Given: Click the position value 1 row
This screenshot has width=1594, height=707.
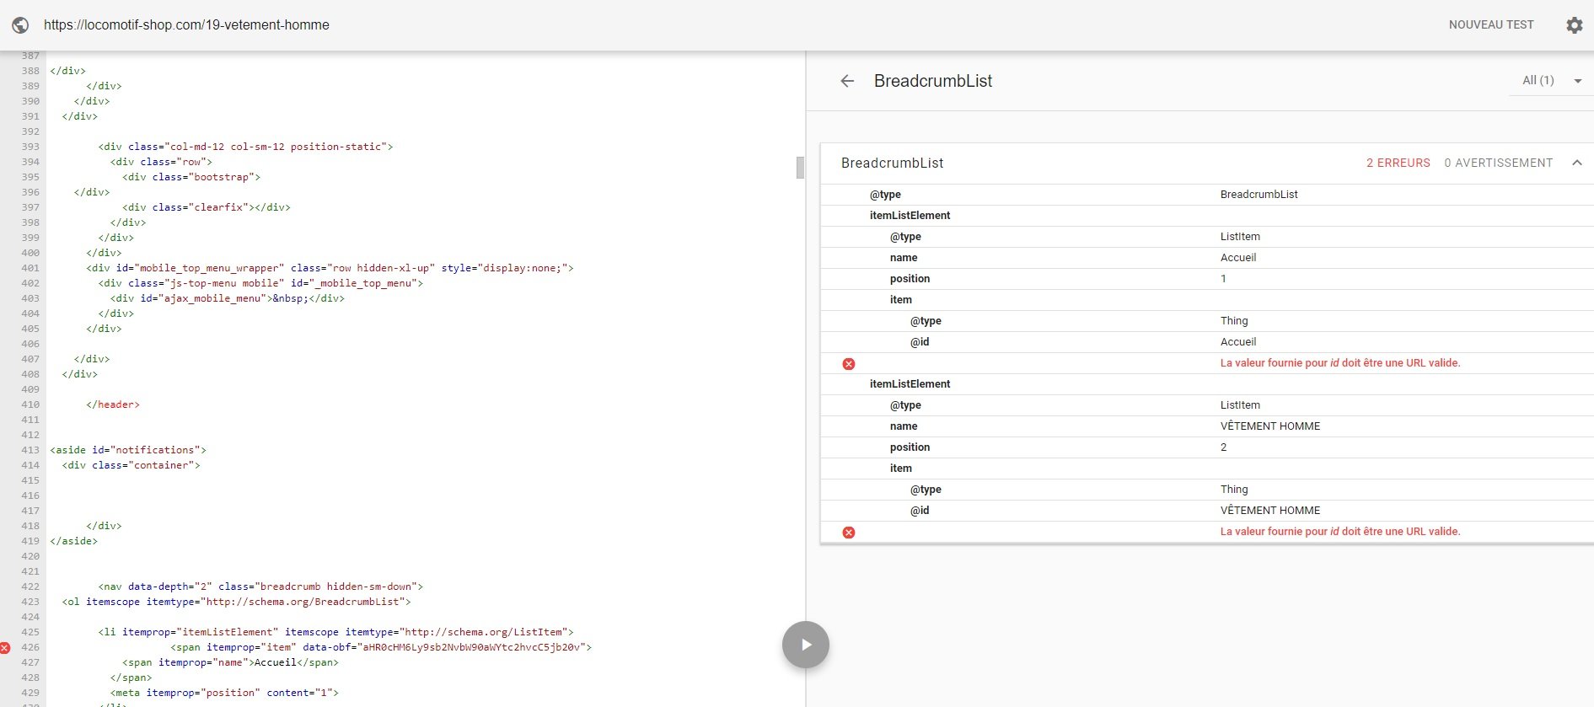Looking at the screenshot, I should tap(1207, 279).
